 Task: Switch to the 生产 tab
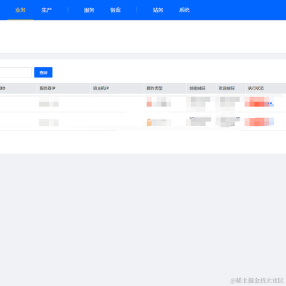[x=46, y=10]
